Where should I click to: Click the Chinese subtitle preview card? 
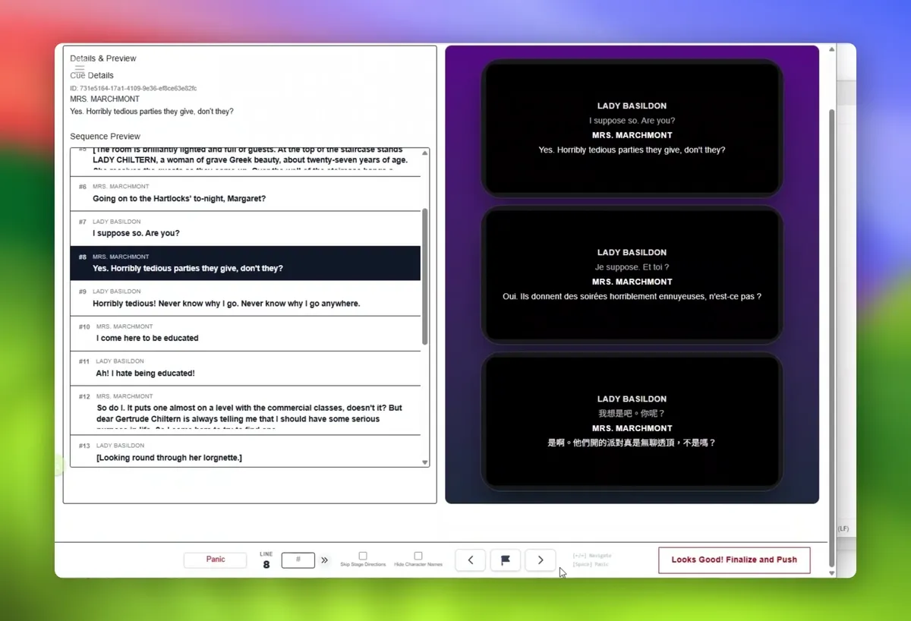[632, 421]
